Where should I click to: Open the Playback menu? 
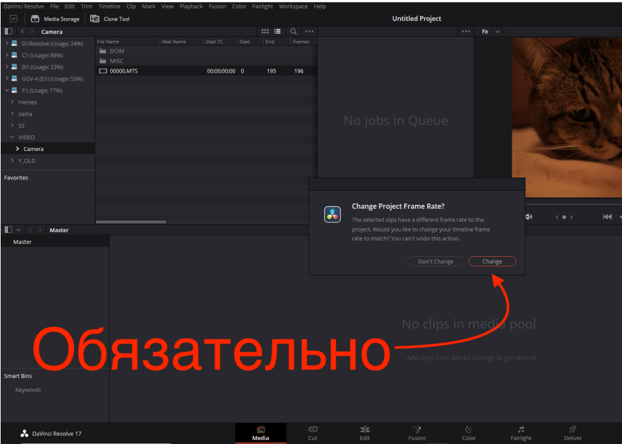tap(191, 6)
